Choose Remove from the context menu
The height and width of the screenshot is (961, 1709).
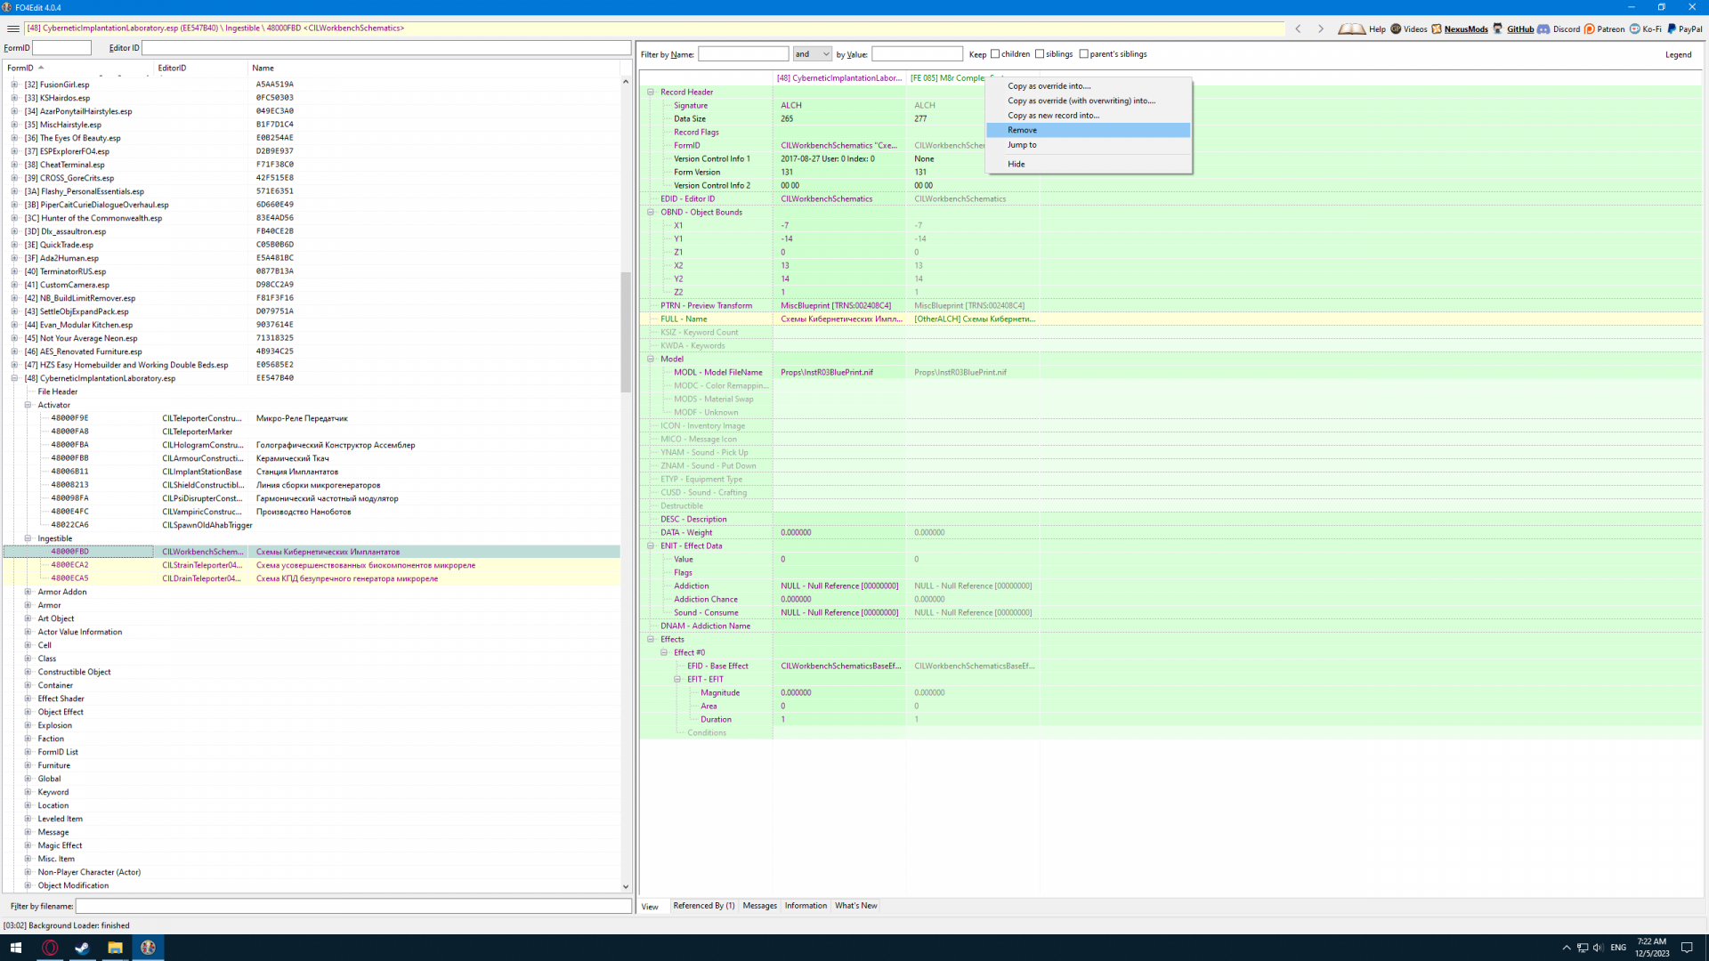point(1022,130)
